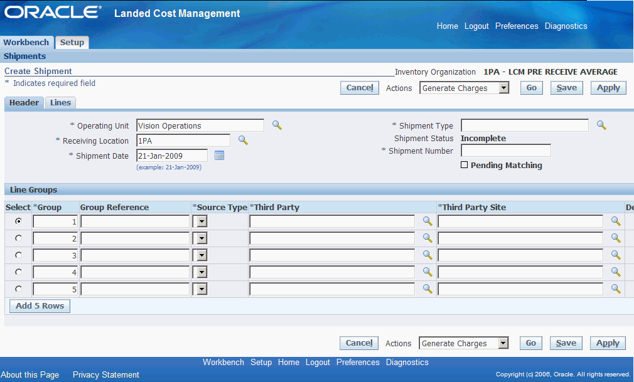Click the top Save button
This screenshot has height=382, width=634.
566,88
